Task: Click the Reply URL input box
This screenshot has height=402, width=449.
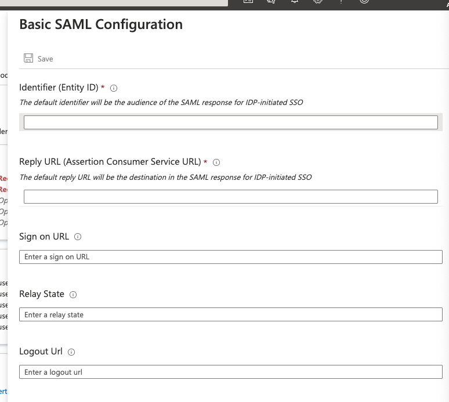Action: [x=230, y=197]
